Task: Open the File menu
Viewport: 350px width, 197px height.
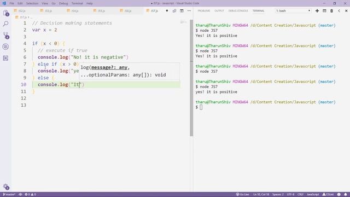Action: click(x=11, y=3)
